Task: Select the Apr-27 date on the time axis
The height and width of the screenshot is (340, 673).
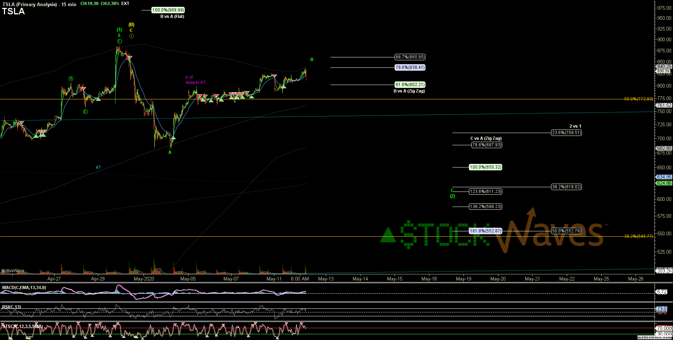Action: (x=54, y=279)
